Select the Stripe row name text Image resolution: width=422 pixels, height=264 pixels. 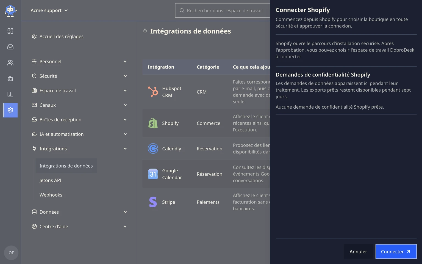tap(169, 202)
